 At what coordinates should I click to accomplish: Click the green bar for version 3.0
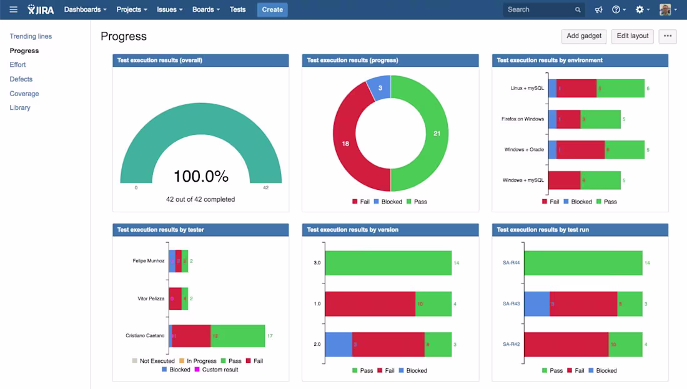pyautogui.click(x=388, y=263)
